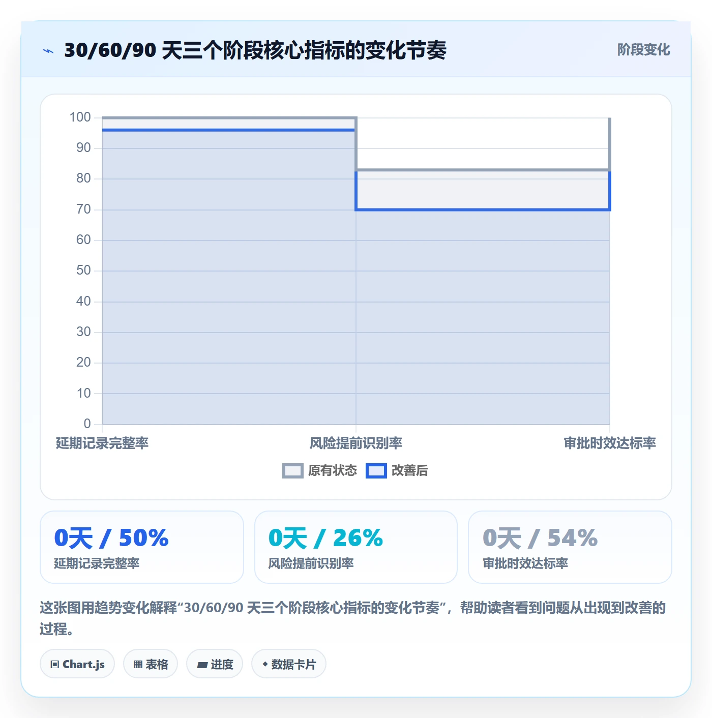Click the 审批时效达标率 x-axis label
The image size is (712, 718).
pos(610,443)
